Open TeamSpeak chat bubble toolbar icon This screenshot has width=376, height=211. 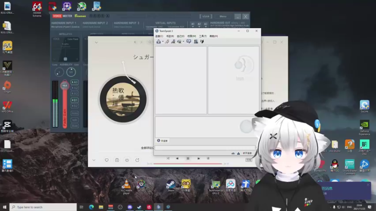click(189, 42)
